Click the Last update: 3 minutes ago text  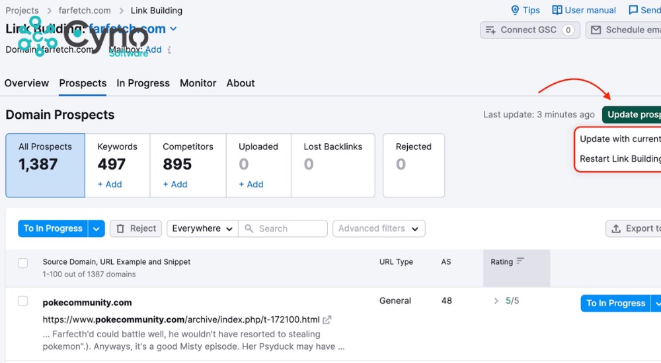pos(539,115)
